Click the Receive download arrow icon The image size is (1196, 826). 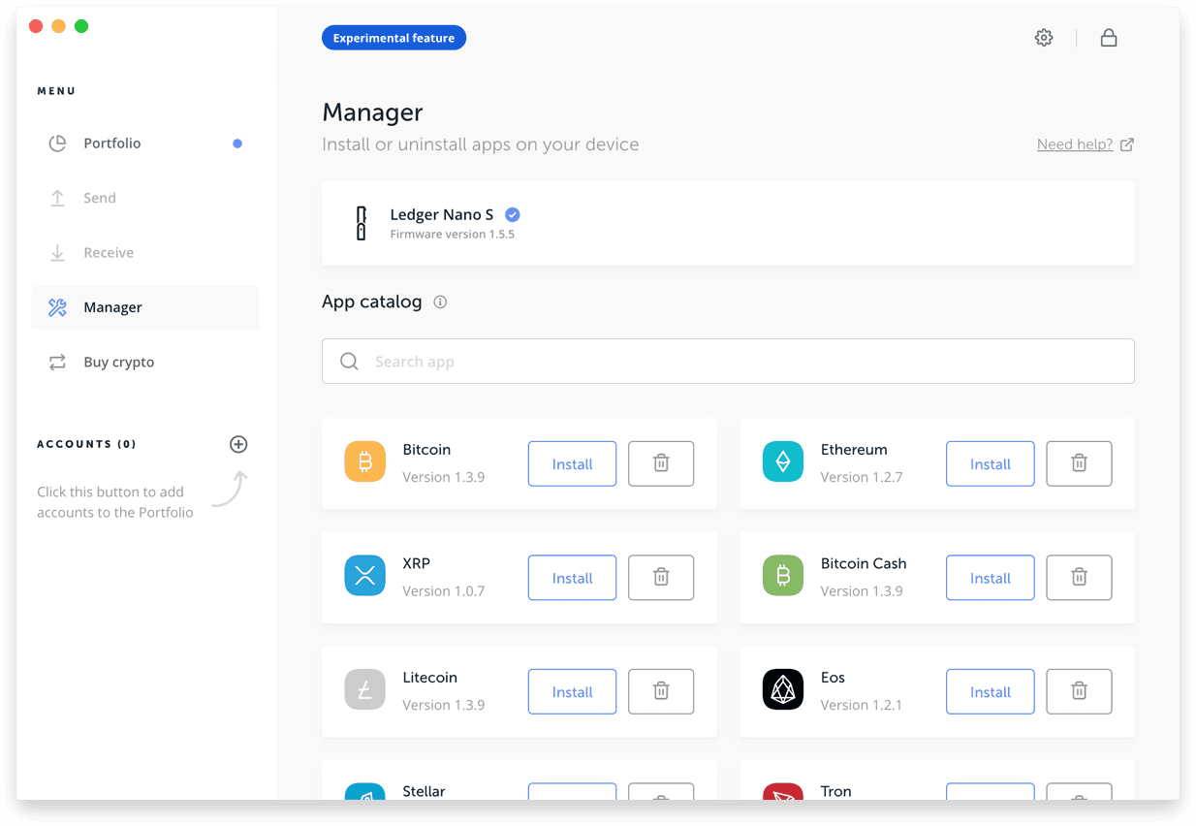tap(57, 253)
